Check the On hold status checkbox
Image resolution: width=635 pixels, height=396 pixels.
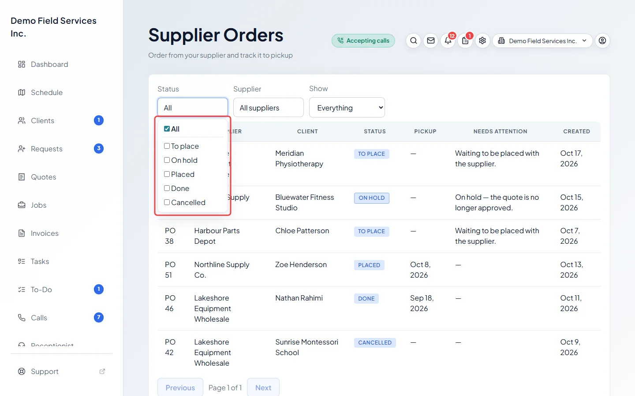[167, 160]
